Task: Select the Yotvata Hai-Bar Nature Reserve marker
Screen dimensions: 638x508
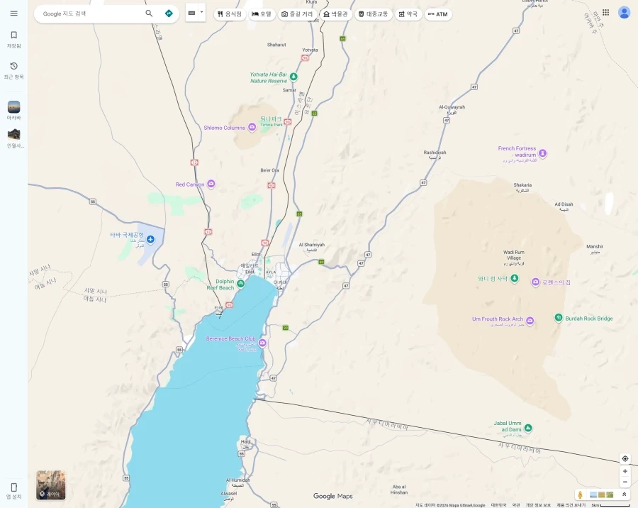Action: click(x=293, y=77)
